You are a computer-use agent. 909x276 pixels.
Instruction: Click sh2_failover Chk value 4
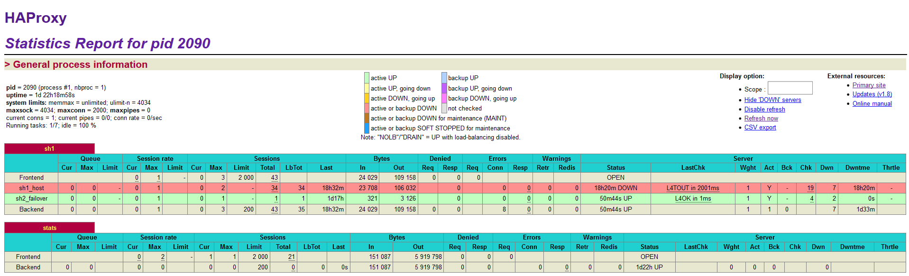(x=812, y=198)
